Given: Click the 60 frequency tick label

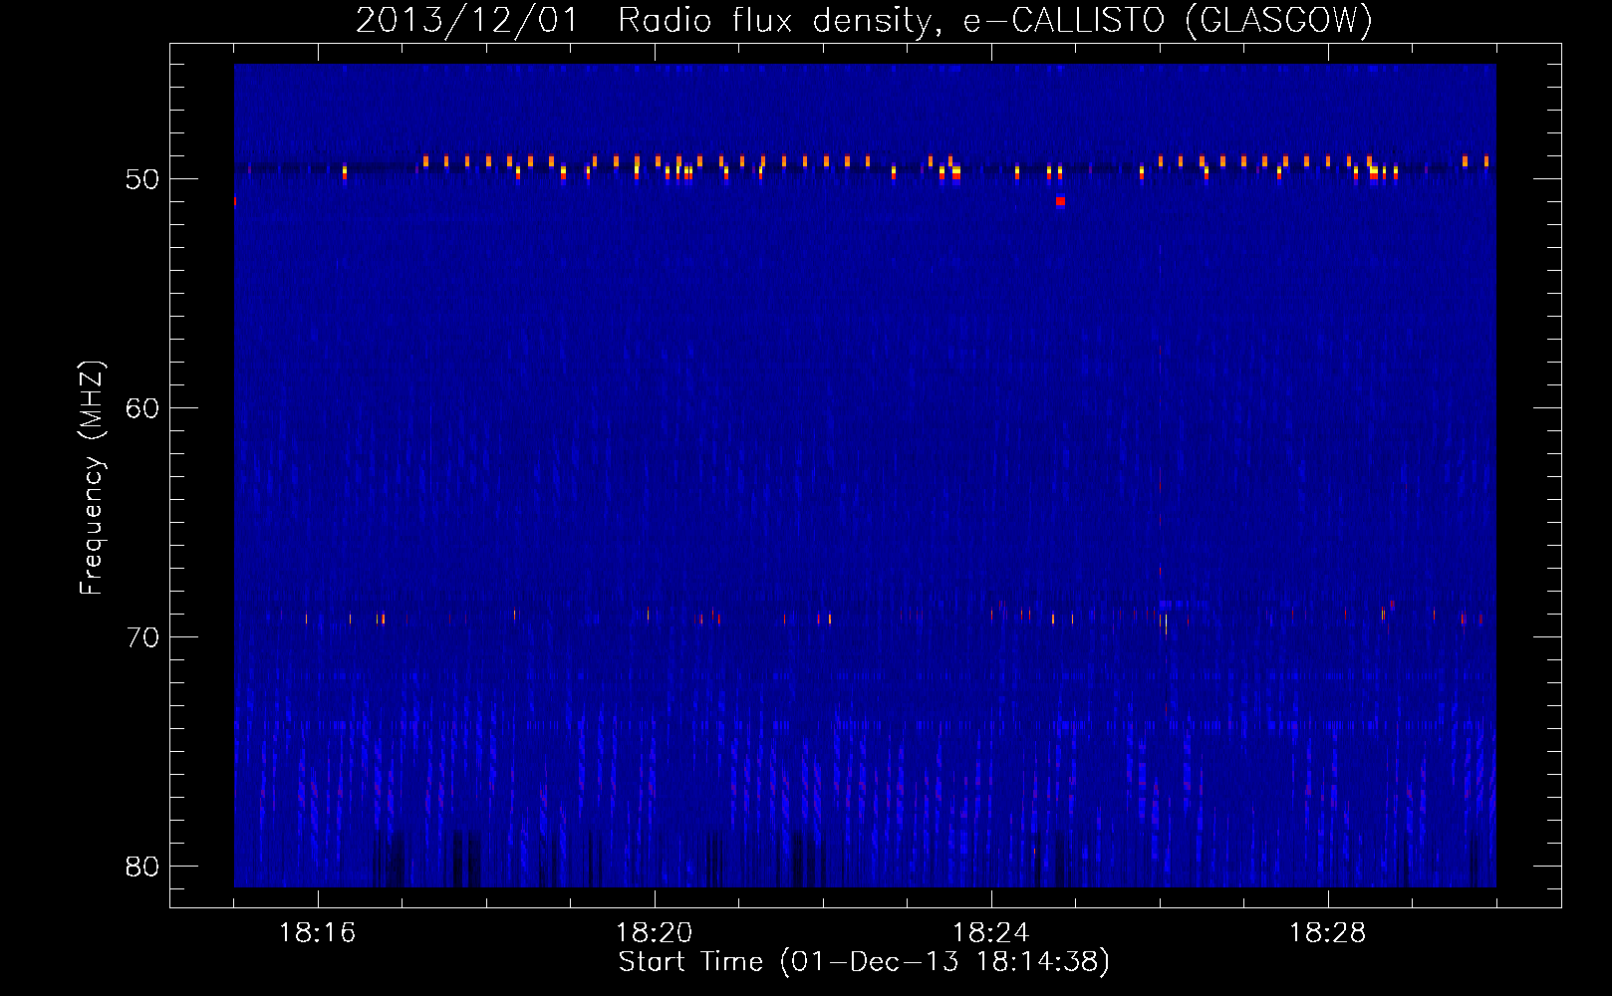Looking at the screenshot, I should click(142, 408).
